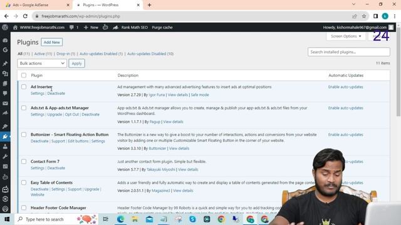Click Upgrade under Easy Table of Contents
401x225 pixels.
click(x=91, y=189)
